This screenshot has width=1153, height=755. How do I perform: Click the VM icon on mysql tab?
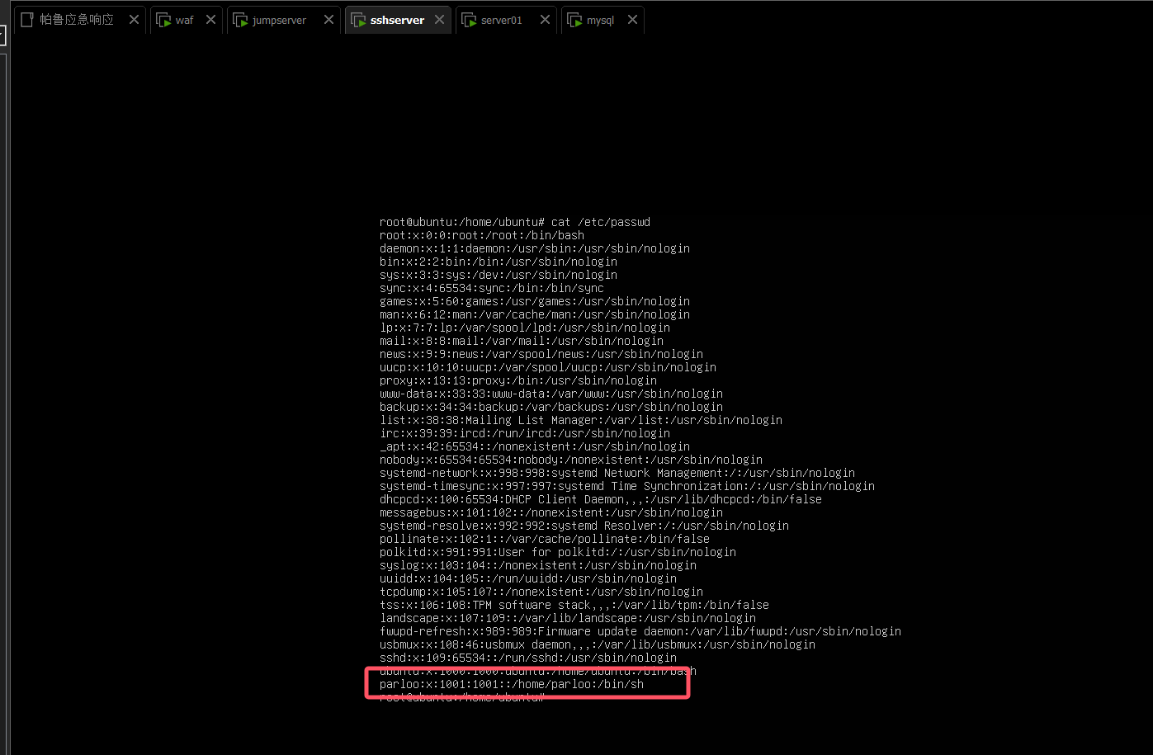pyautogui.click(x=574, y=20)
